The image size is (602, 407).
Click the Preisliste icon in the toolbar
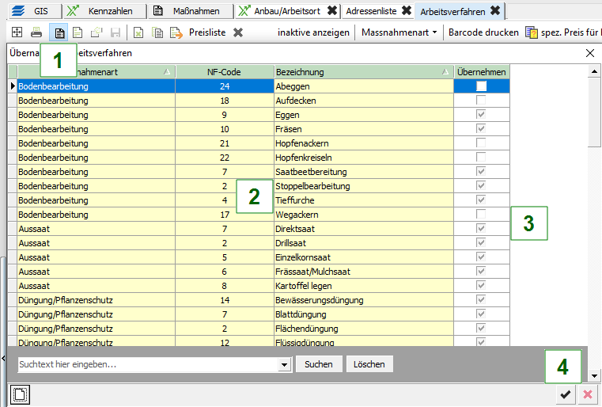click(x=176, y=32)
